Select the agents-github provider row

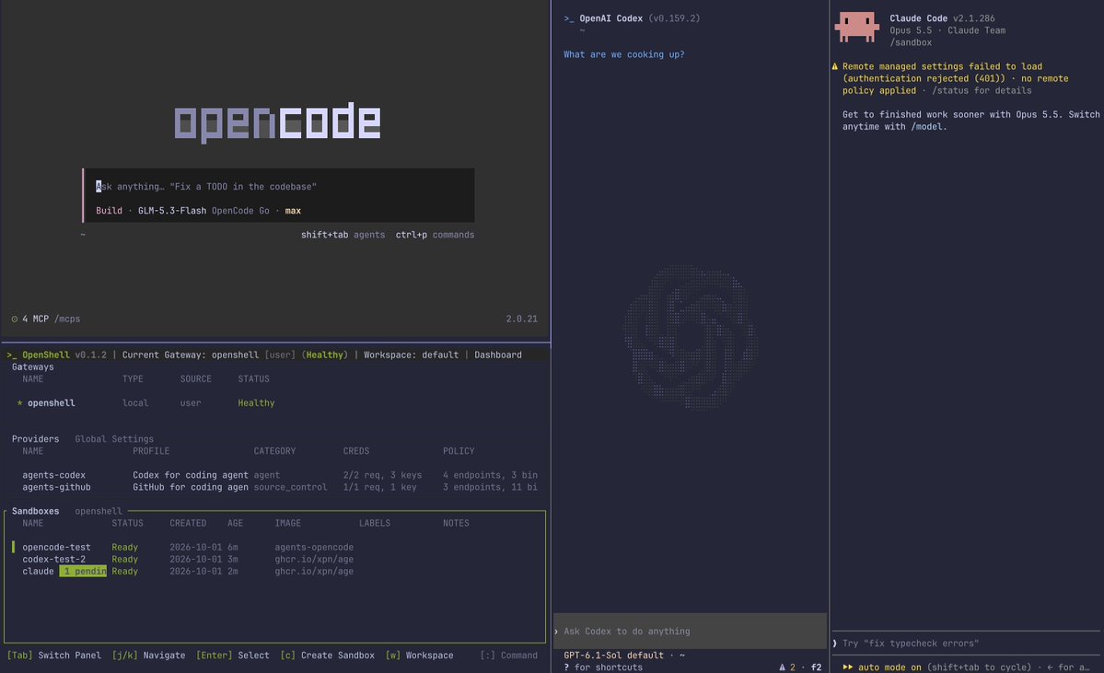coord(280,487)
